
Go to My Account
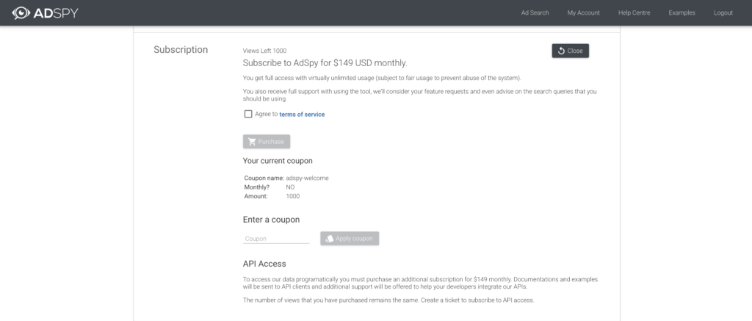tap(583, 13)
